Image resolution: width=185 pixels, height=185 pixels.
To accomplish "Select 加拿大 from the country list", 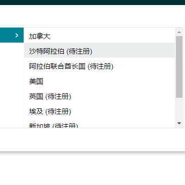I will [100, 35].
